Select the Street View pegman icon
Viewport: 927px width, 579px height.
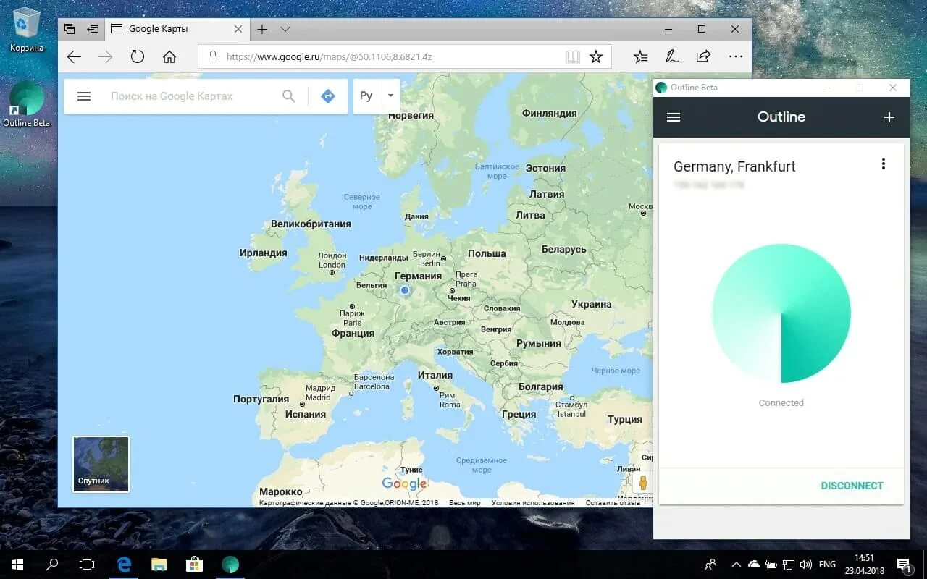coord(642,482)
